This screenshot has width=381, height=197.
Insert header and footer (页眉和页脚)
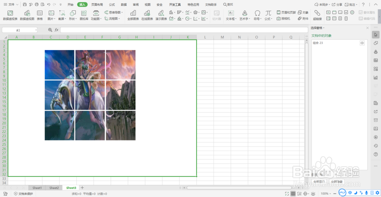point(286,13)
